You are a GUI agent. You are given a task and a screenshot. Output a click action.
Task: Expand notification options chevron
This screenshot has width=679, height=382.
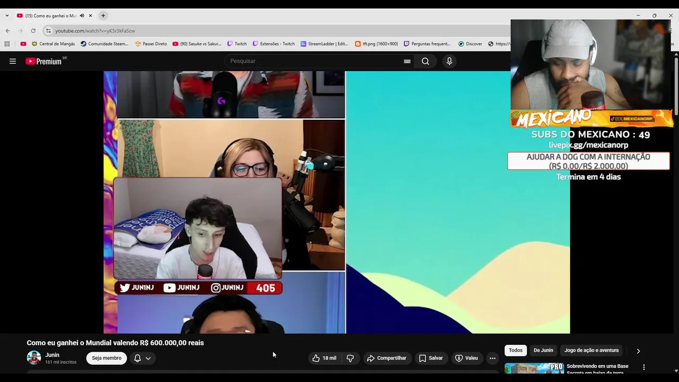point(148,358)
